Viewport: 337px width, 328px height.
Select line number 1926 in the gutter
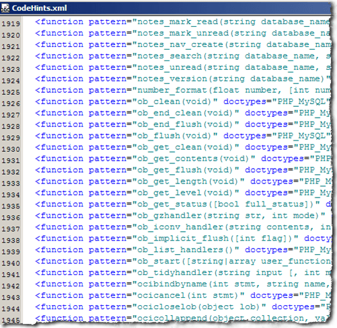(11, 104)
